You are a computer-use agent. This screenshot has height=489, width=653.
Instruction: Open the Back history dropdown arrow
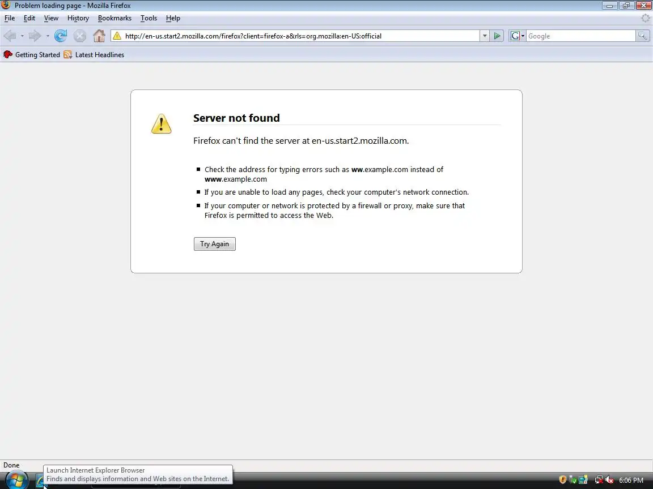click(x=22, y=36)
